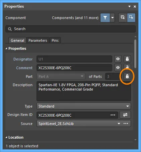Toggle the Comment lock icon
141x152 pixels.
click(x=127, y=67)
